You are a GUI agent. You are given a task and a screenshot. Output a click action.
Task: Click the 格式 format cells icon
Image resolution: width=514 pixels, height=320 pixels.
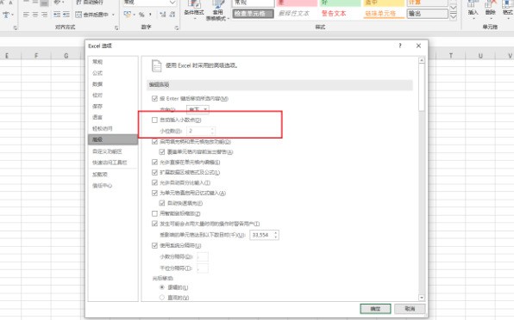[x=507, y=9]
